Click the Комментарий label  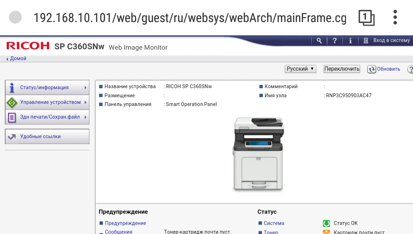click(x=281, y=86)
